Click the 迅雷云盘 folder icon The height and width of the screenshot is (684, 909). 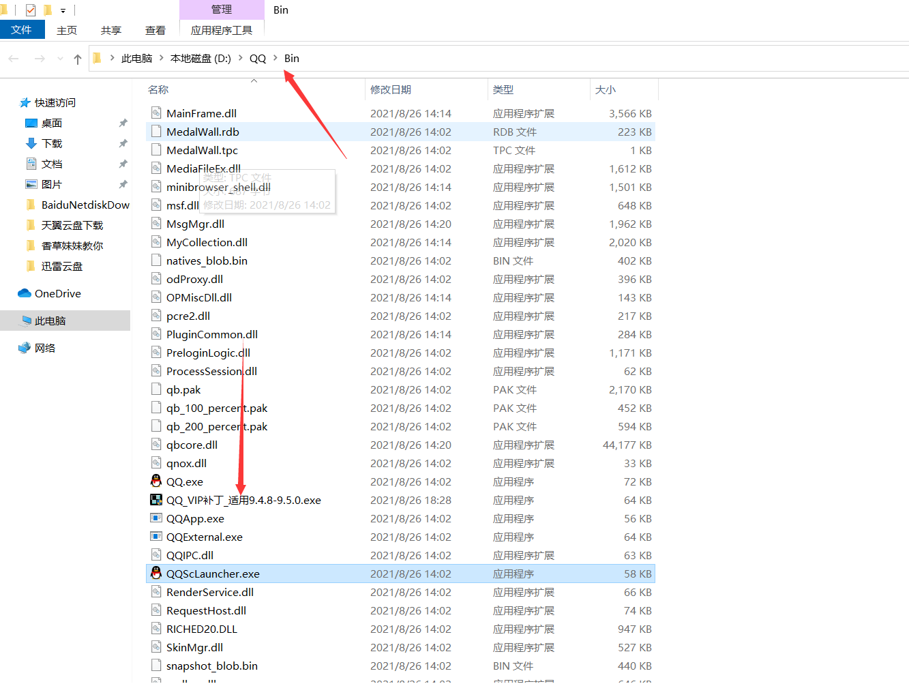click(31, 266)
